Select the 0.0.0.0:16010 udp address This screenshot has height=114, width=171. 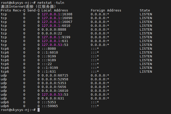[x=55, y=91]
